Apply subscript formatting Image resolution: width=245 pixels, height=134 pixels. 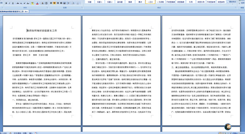[x=21, y=3]
